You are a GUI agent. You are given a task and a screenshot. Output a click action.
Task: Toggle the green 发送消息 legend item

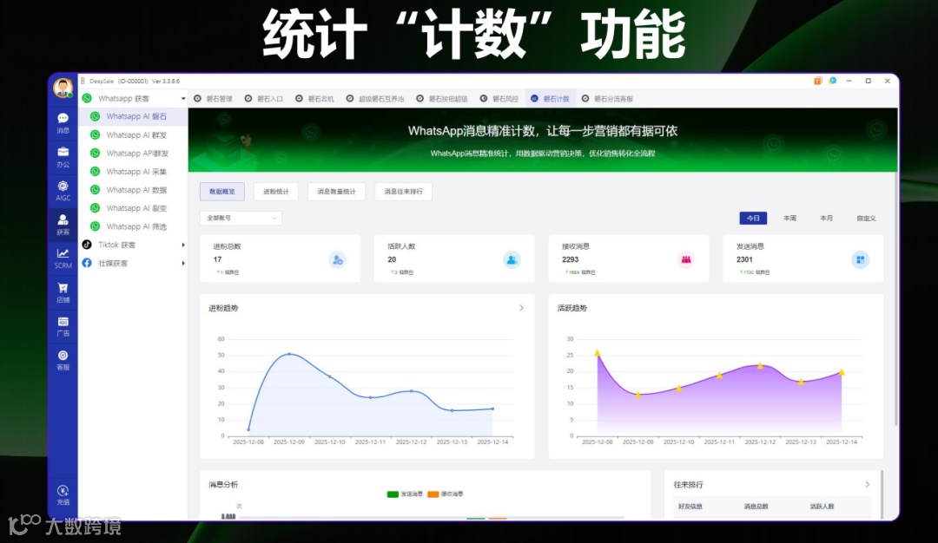[405, 494]
